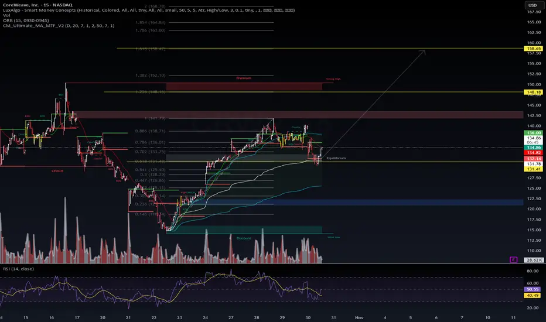Click the white 131.78 price label
Viewport: 546px width, 322px height.
point(533,164)
